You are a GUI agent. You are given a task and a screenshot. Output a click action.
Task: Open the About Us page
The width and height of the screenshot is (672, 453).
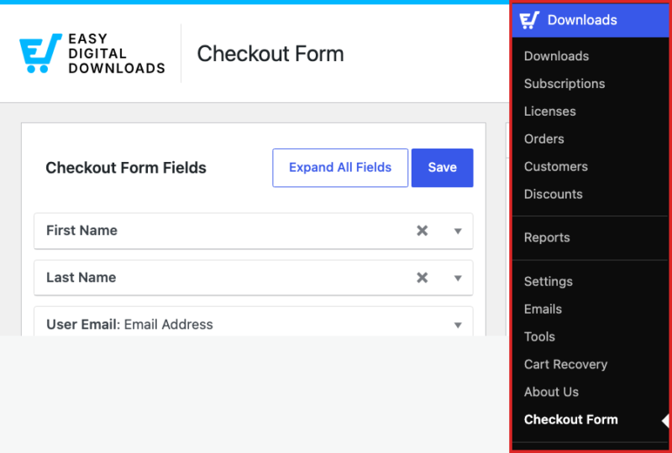[551, 392]
